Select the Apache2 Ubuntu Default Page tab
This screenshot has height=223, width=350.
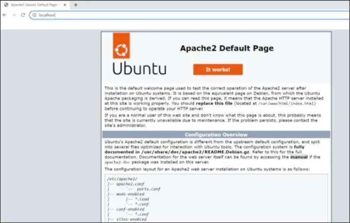[x=35, y=5]
